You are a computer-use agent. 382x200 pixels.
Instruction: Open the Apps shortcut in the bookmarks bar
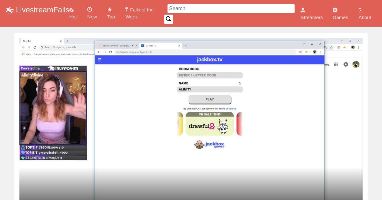pos(26,54)
